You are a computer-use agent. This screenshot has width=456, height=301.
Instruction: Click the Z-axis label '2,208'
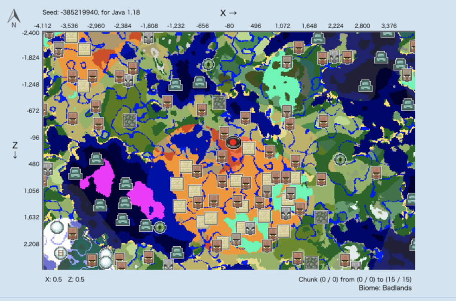31,244
